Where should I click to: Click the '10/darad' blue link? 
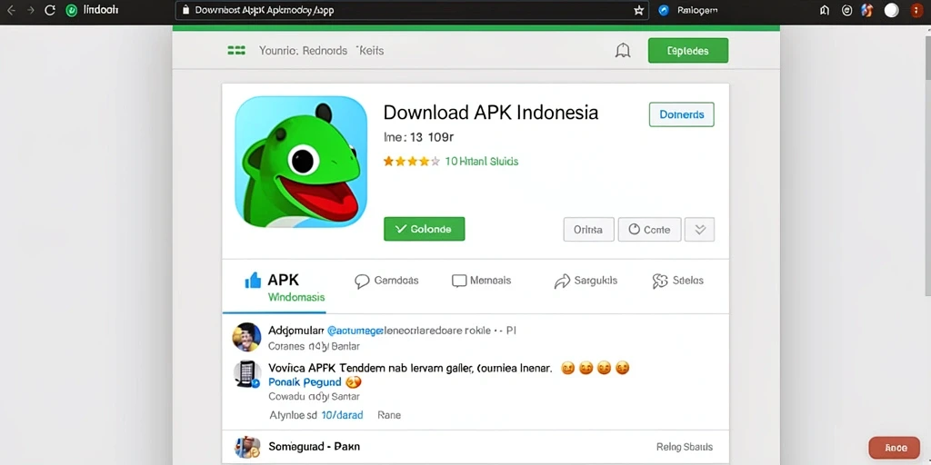(x=342, y=415)
